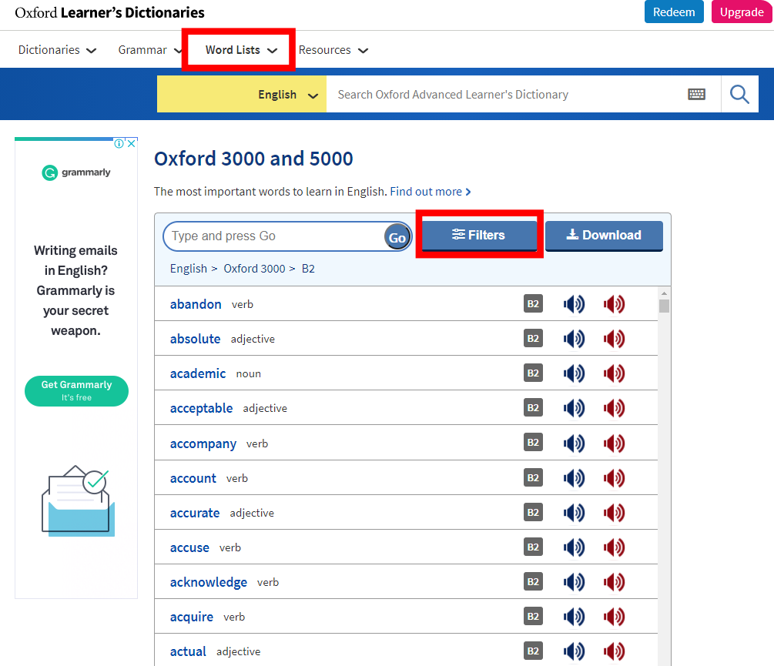Play British pronunciation for accompany
Image resolution: width=774 pixels, height=666 pixels.
574,443
